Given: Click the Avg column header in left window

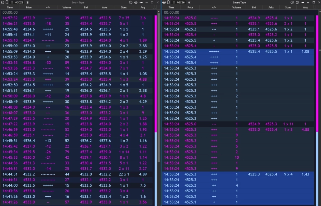Looking at the screenshot, I should point(143,7).
